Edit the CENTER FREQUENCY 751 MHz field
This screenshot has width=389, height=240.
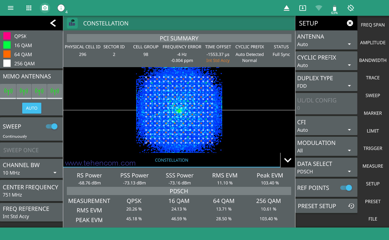(31, 190)
